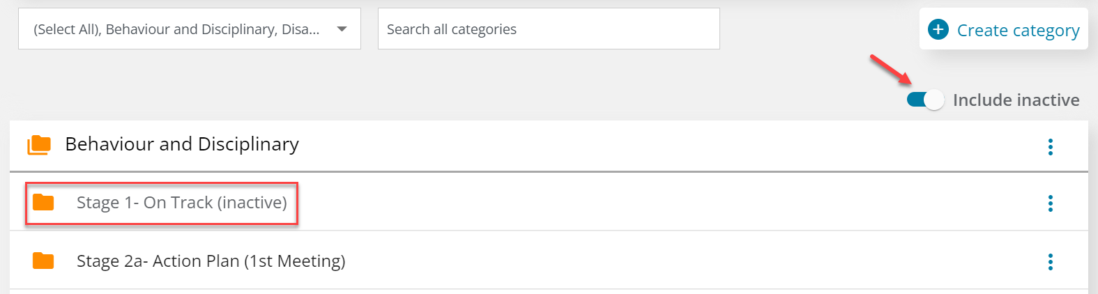This screenshot has height=294, width=1098.
Task: Click the stacked folders icon for Behaviour and Disciplinary
Action: pyautogui.click(x=39, y=145)
